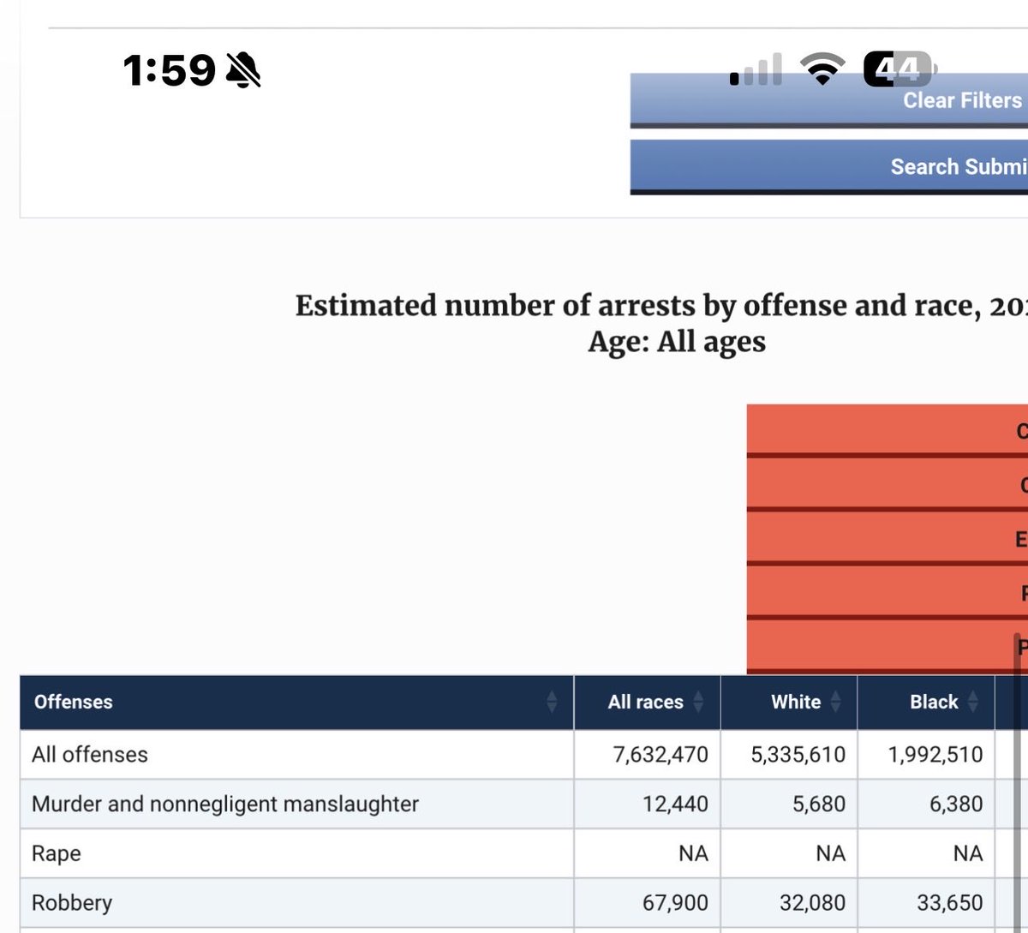Click the Search Submit button
Viewport: 1028px width, 933px height.
pyautogui.click(x=829, y=167)
